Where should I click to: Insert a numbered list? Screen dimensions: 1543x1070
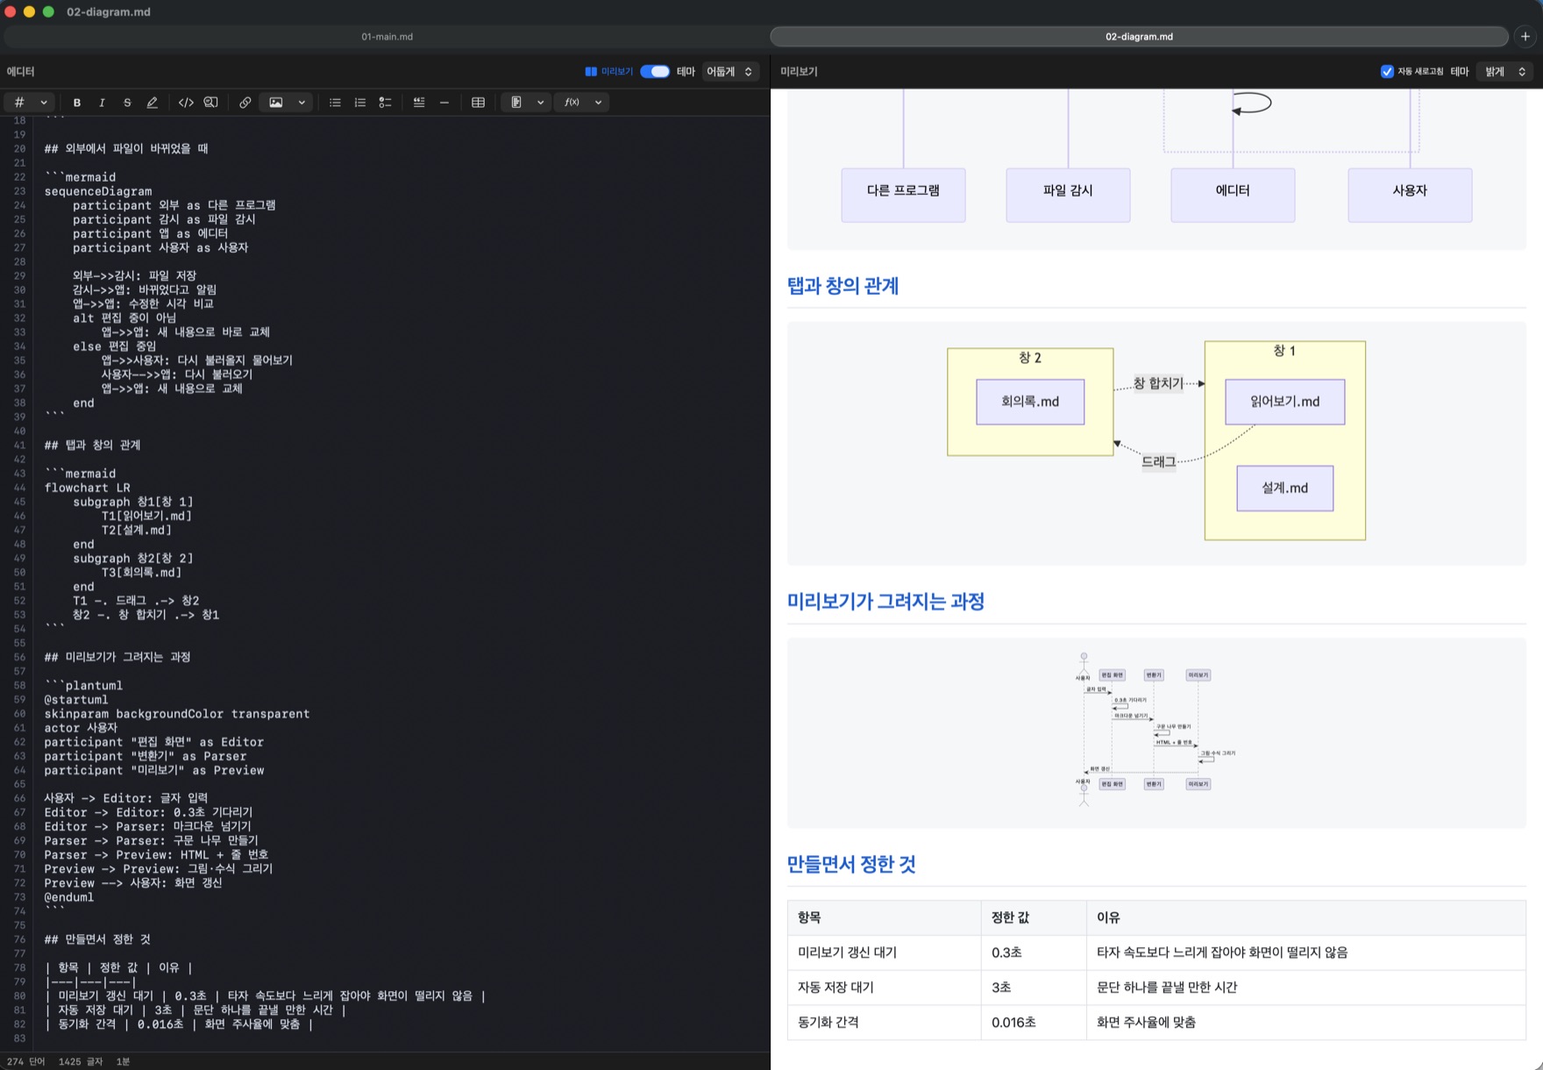pyautogui.click(x=359, y=103)
